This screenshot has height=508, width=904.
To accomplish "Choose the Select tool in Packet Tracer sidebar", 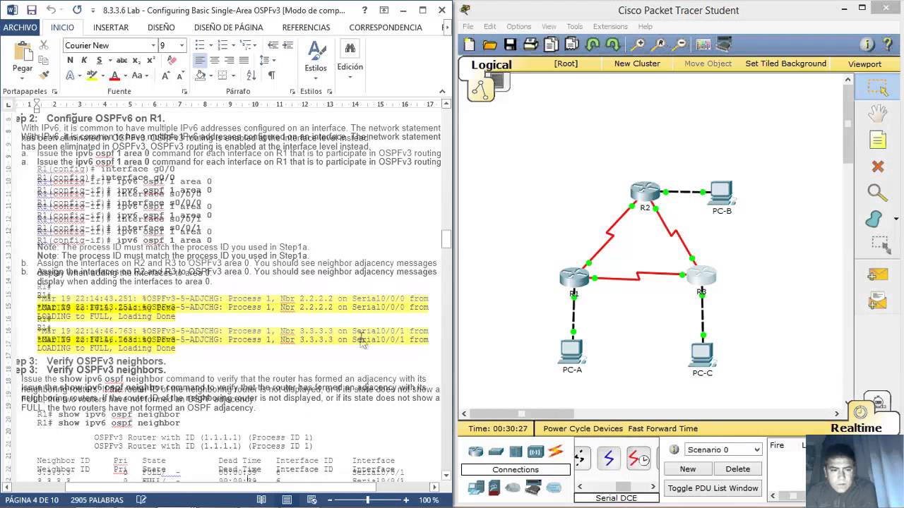I will coord(877,87).
